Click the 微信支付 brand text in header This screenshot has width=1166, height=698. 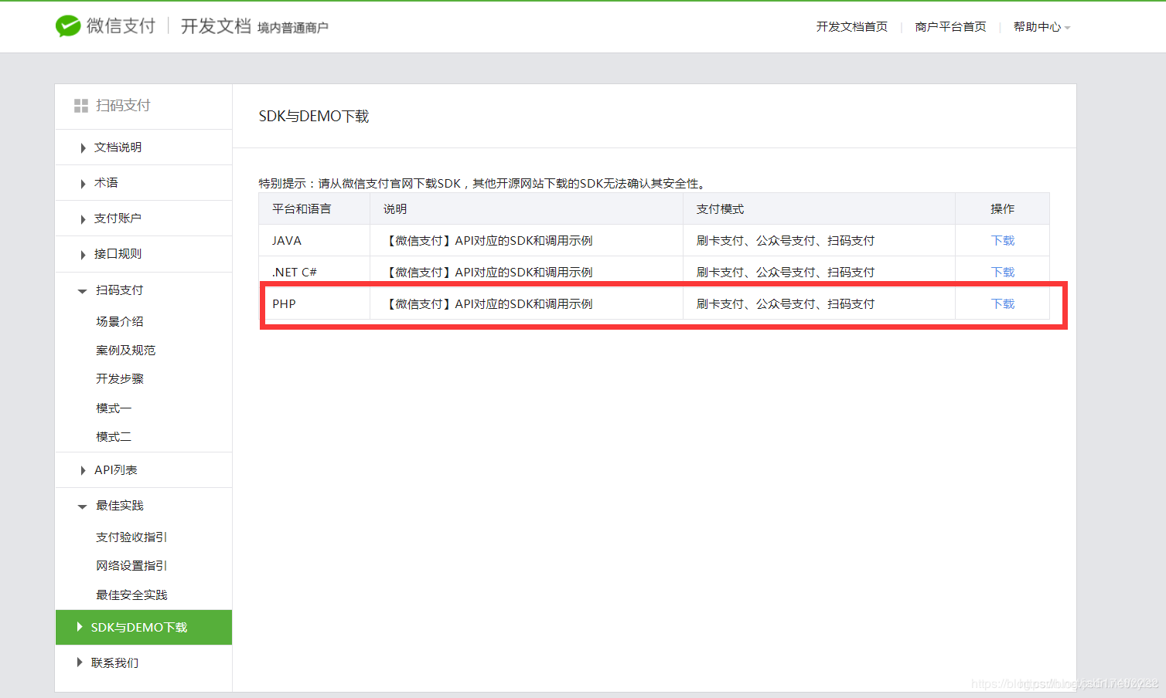coord(121,25)
